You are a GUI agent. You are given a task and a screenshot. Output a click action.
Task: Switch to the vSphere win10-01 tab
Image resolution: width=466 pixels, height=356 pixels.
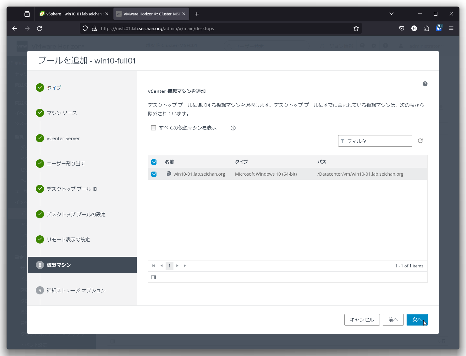tap(74, 14)
